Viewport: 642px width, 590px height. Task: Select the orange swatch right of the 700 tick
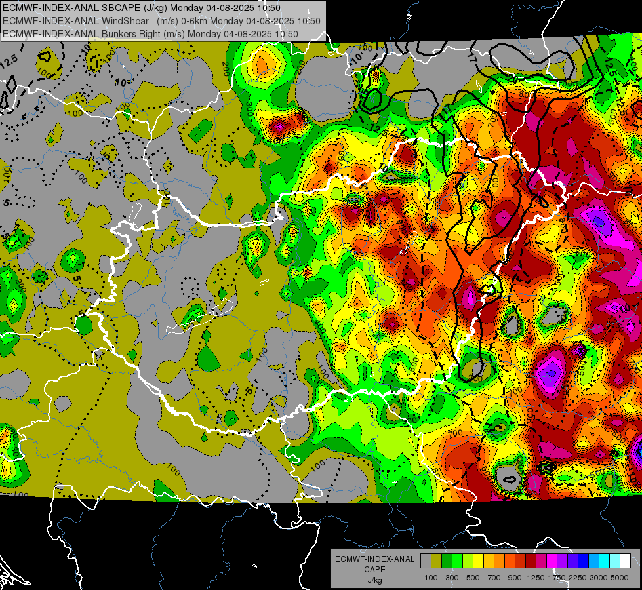(500, 560)
